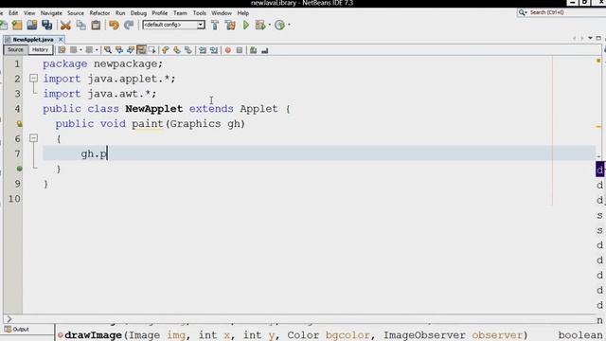Open the default config dropdown
Image resolution: width=606 pixels, height=341 pixels.
[x=201, y=26]
